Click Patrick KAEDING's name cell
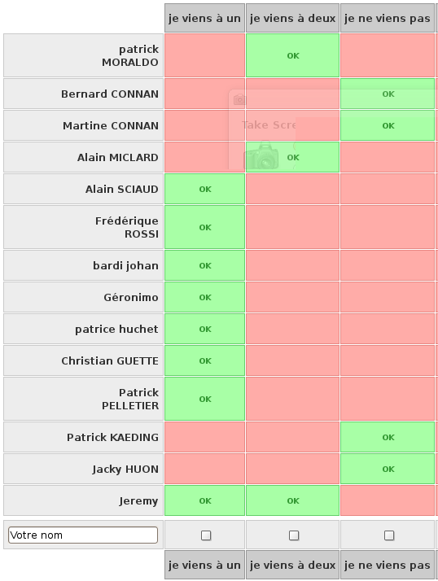The image size is (438, 581). point(83,437)
